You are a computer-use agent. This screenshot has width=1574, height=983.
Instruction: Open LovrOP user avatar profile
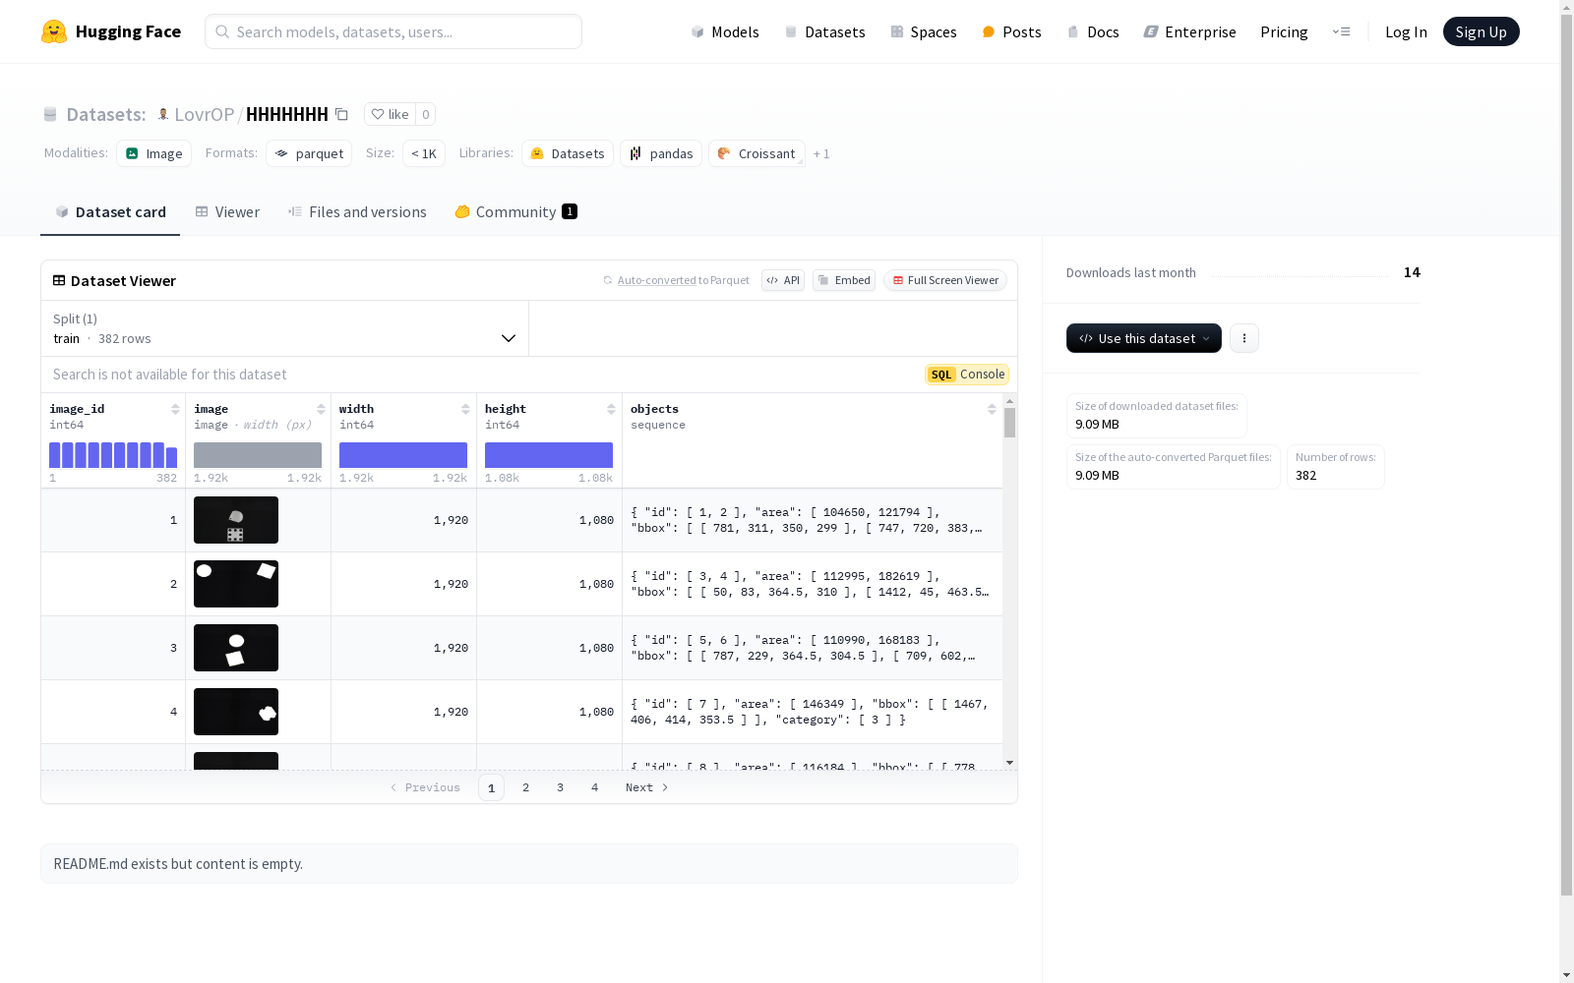tap(163, 114)
